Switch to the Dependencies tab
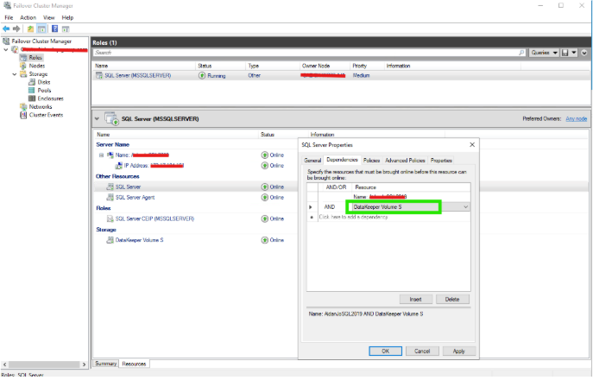593x380 pixels. [x=342, y=160]
